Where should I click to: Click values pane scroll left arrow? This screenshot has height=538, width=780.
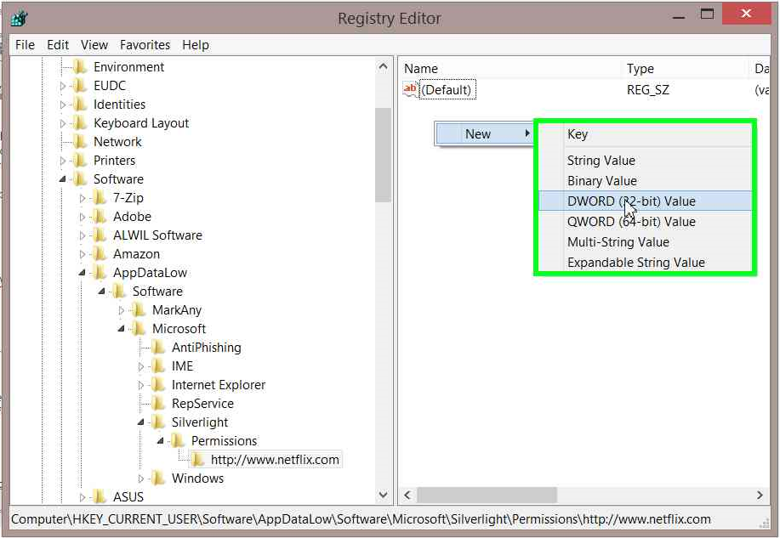(x=408, y=496)
